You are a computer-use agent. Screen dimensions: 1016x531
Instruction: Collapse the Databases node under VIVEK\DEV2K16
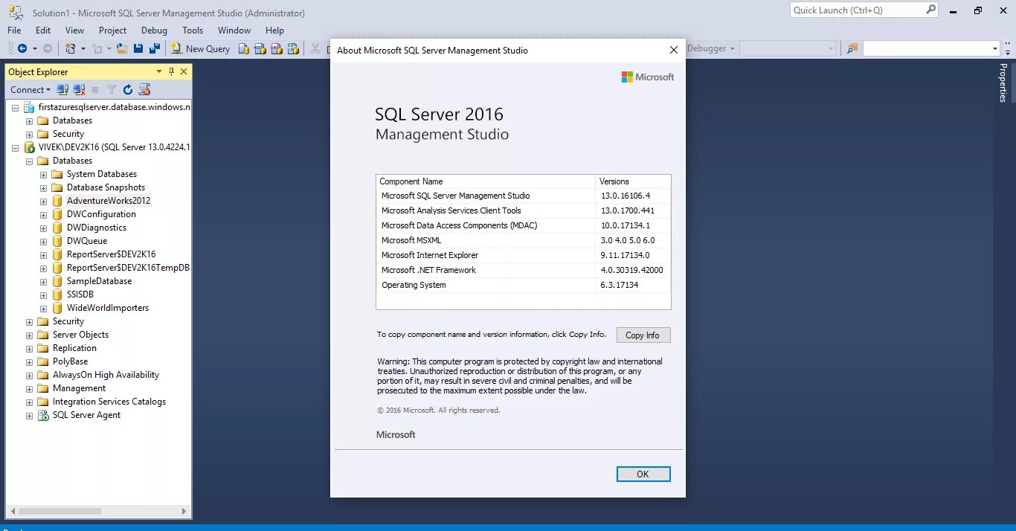29,161
